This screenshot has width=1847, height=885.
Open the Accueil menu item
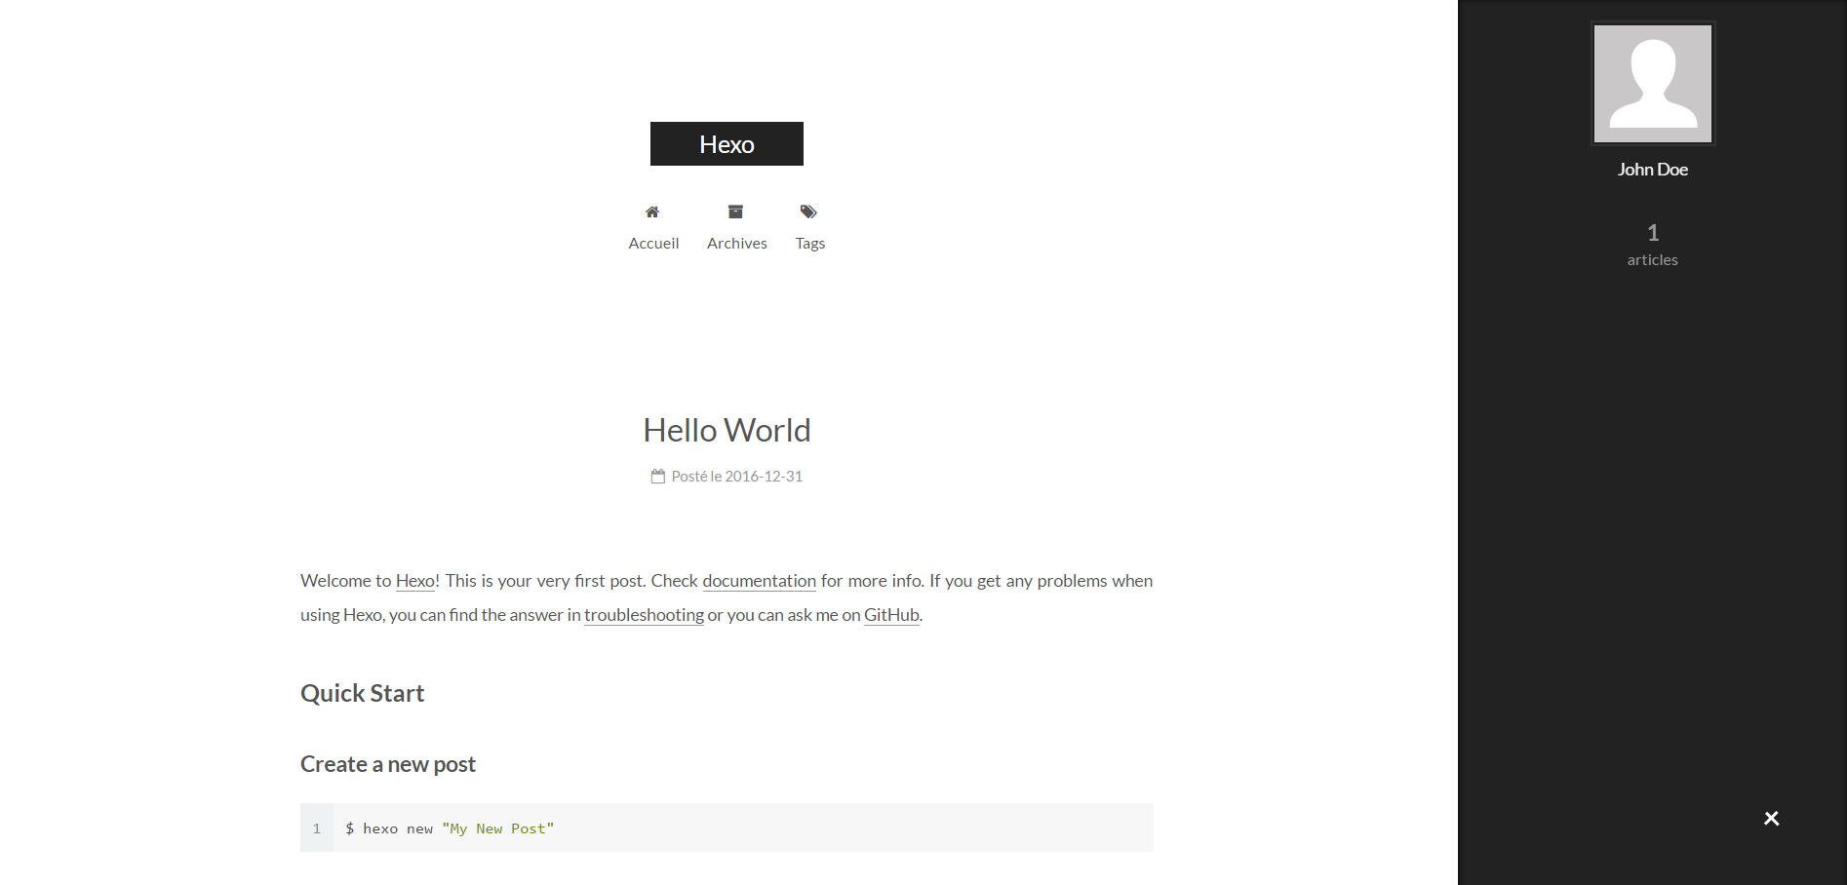coord(653,243)
